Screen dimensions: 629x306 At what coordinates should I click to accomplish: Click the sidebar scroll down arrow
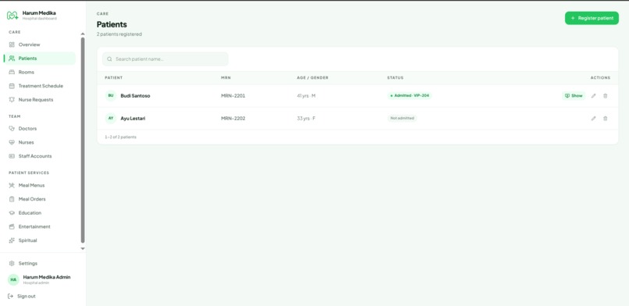pos(83,249)
